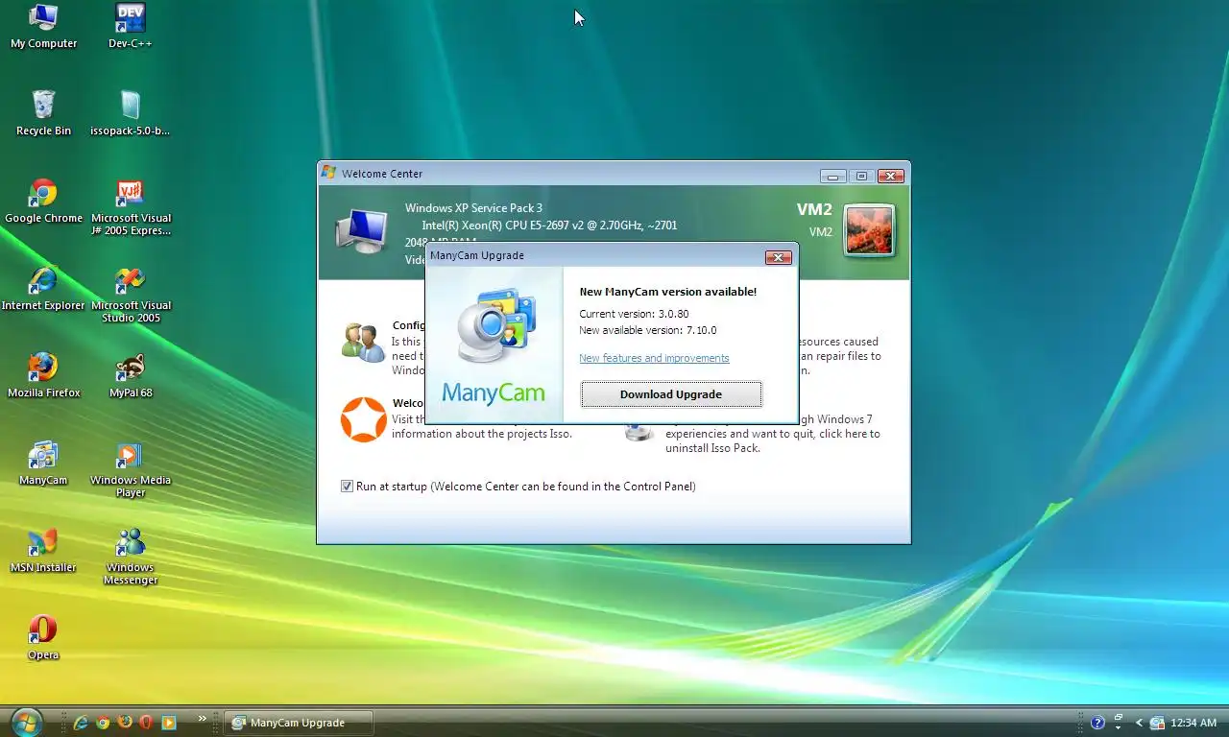
Task: Select Microsoft Visual J# 2005 Express shortcut
Action: 131,207
